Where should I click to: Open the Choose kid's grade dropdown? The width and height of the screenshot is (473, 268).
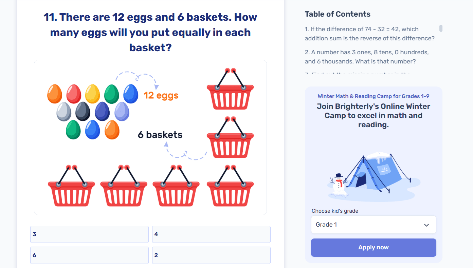pos(373,225)
